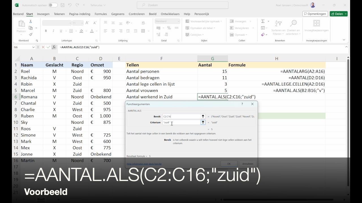Click the cell borders icon
The height and width of the screenshot is (203, 362).
coord(71,31)
